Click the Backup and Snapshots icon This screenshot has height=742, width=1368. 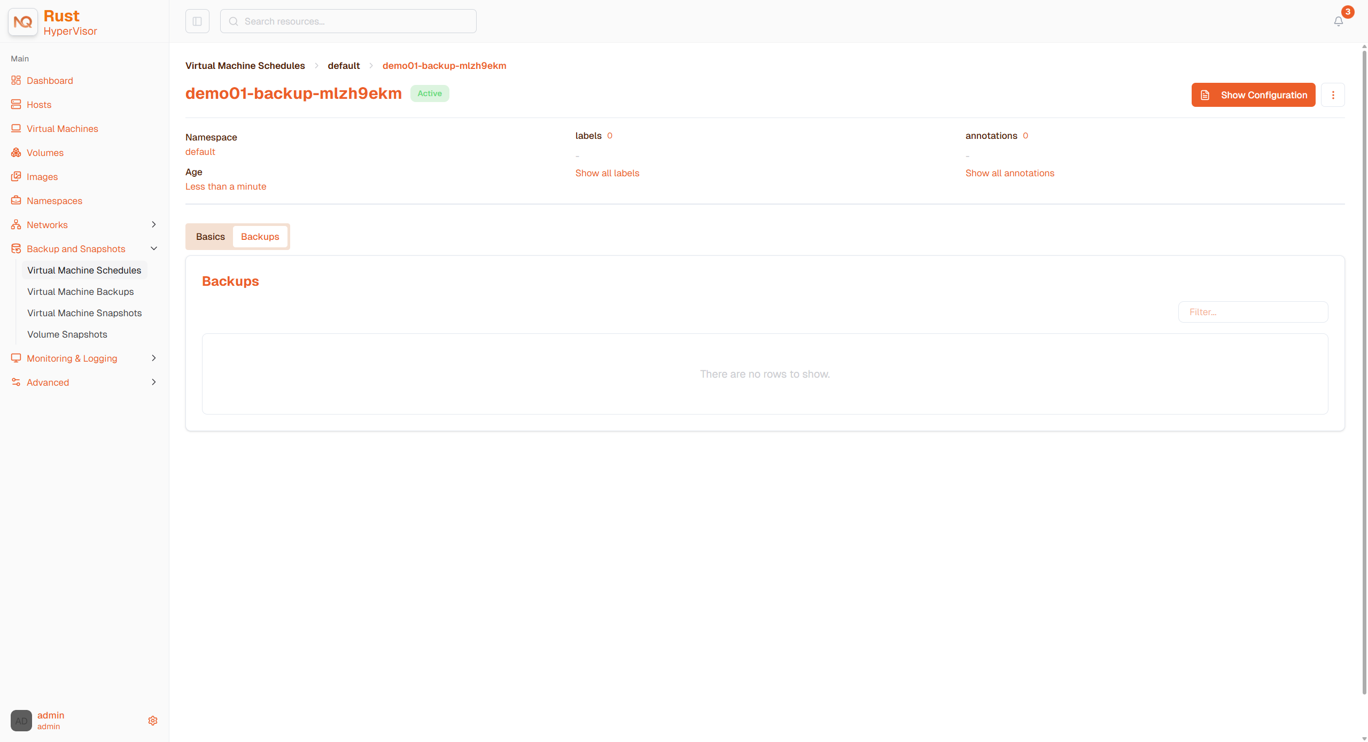tap(16, 248)
